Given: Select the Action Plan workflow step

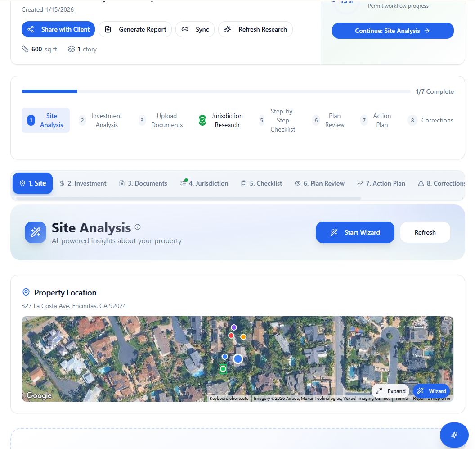Looking at the screenshot, I should (x=376, y=120).
